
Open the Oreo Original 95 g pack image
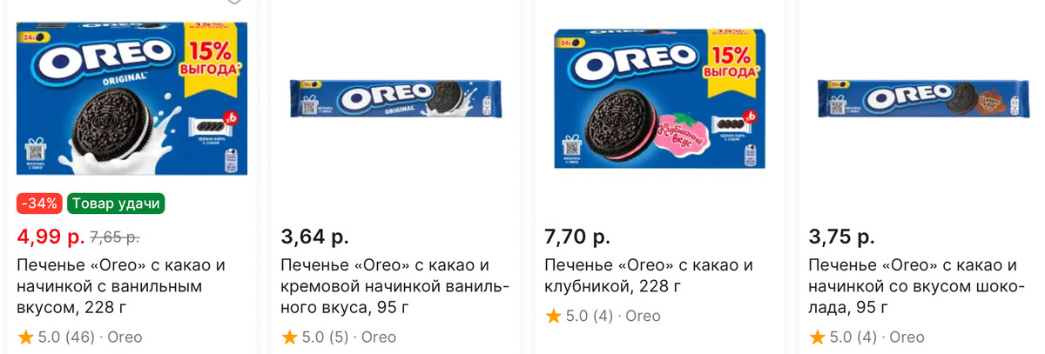tap(395, 97)
